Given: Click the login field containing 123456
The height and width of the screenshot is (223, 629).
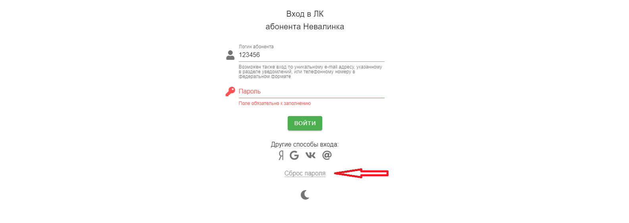Looking at the screenshot, I should tap(312, 55).
